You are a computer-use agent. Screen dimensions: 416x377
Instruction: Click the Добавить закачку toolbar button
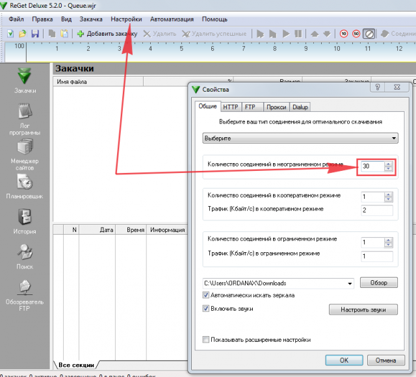pyautogui.click(x=107, y=33)
